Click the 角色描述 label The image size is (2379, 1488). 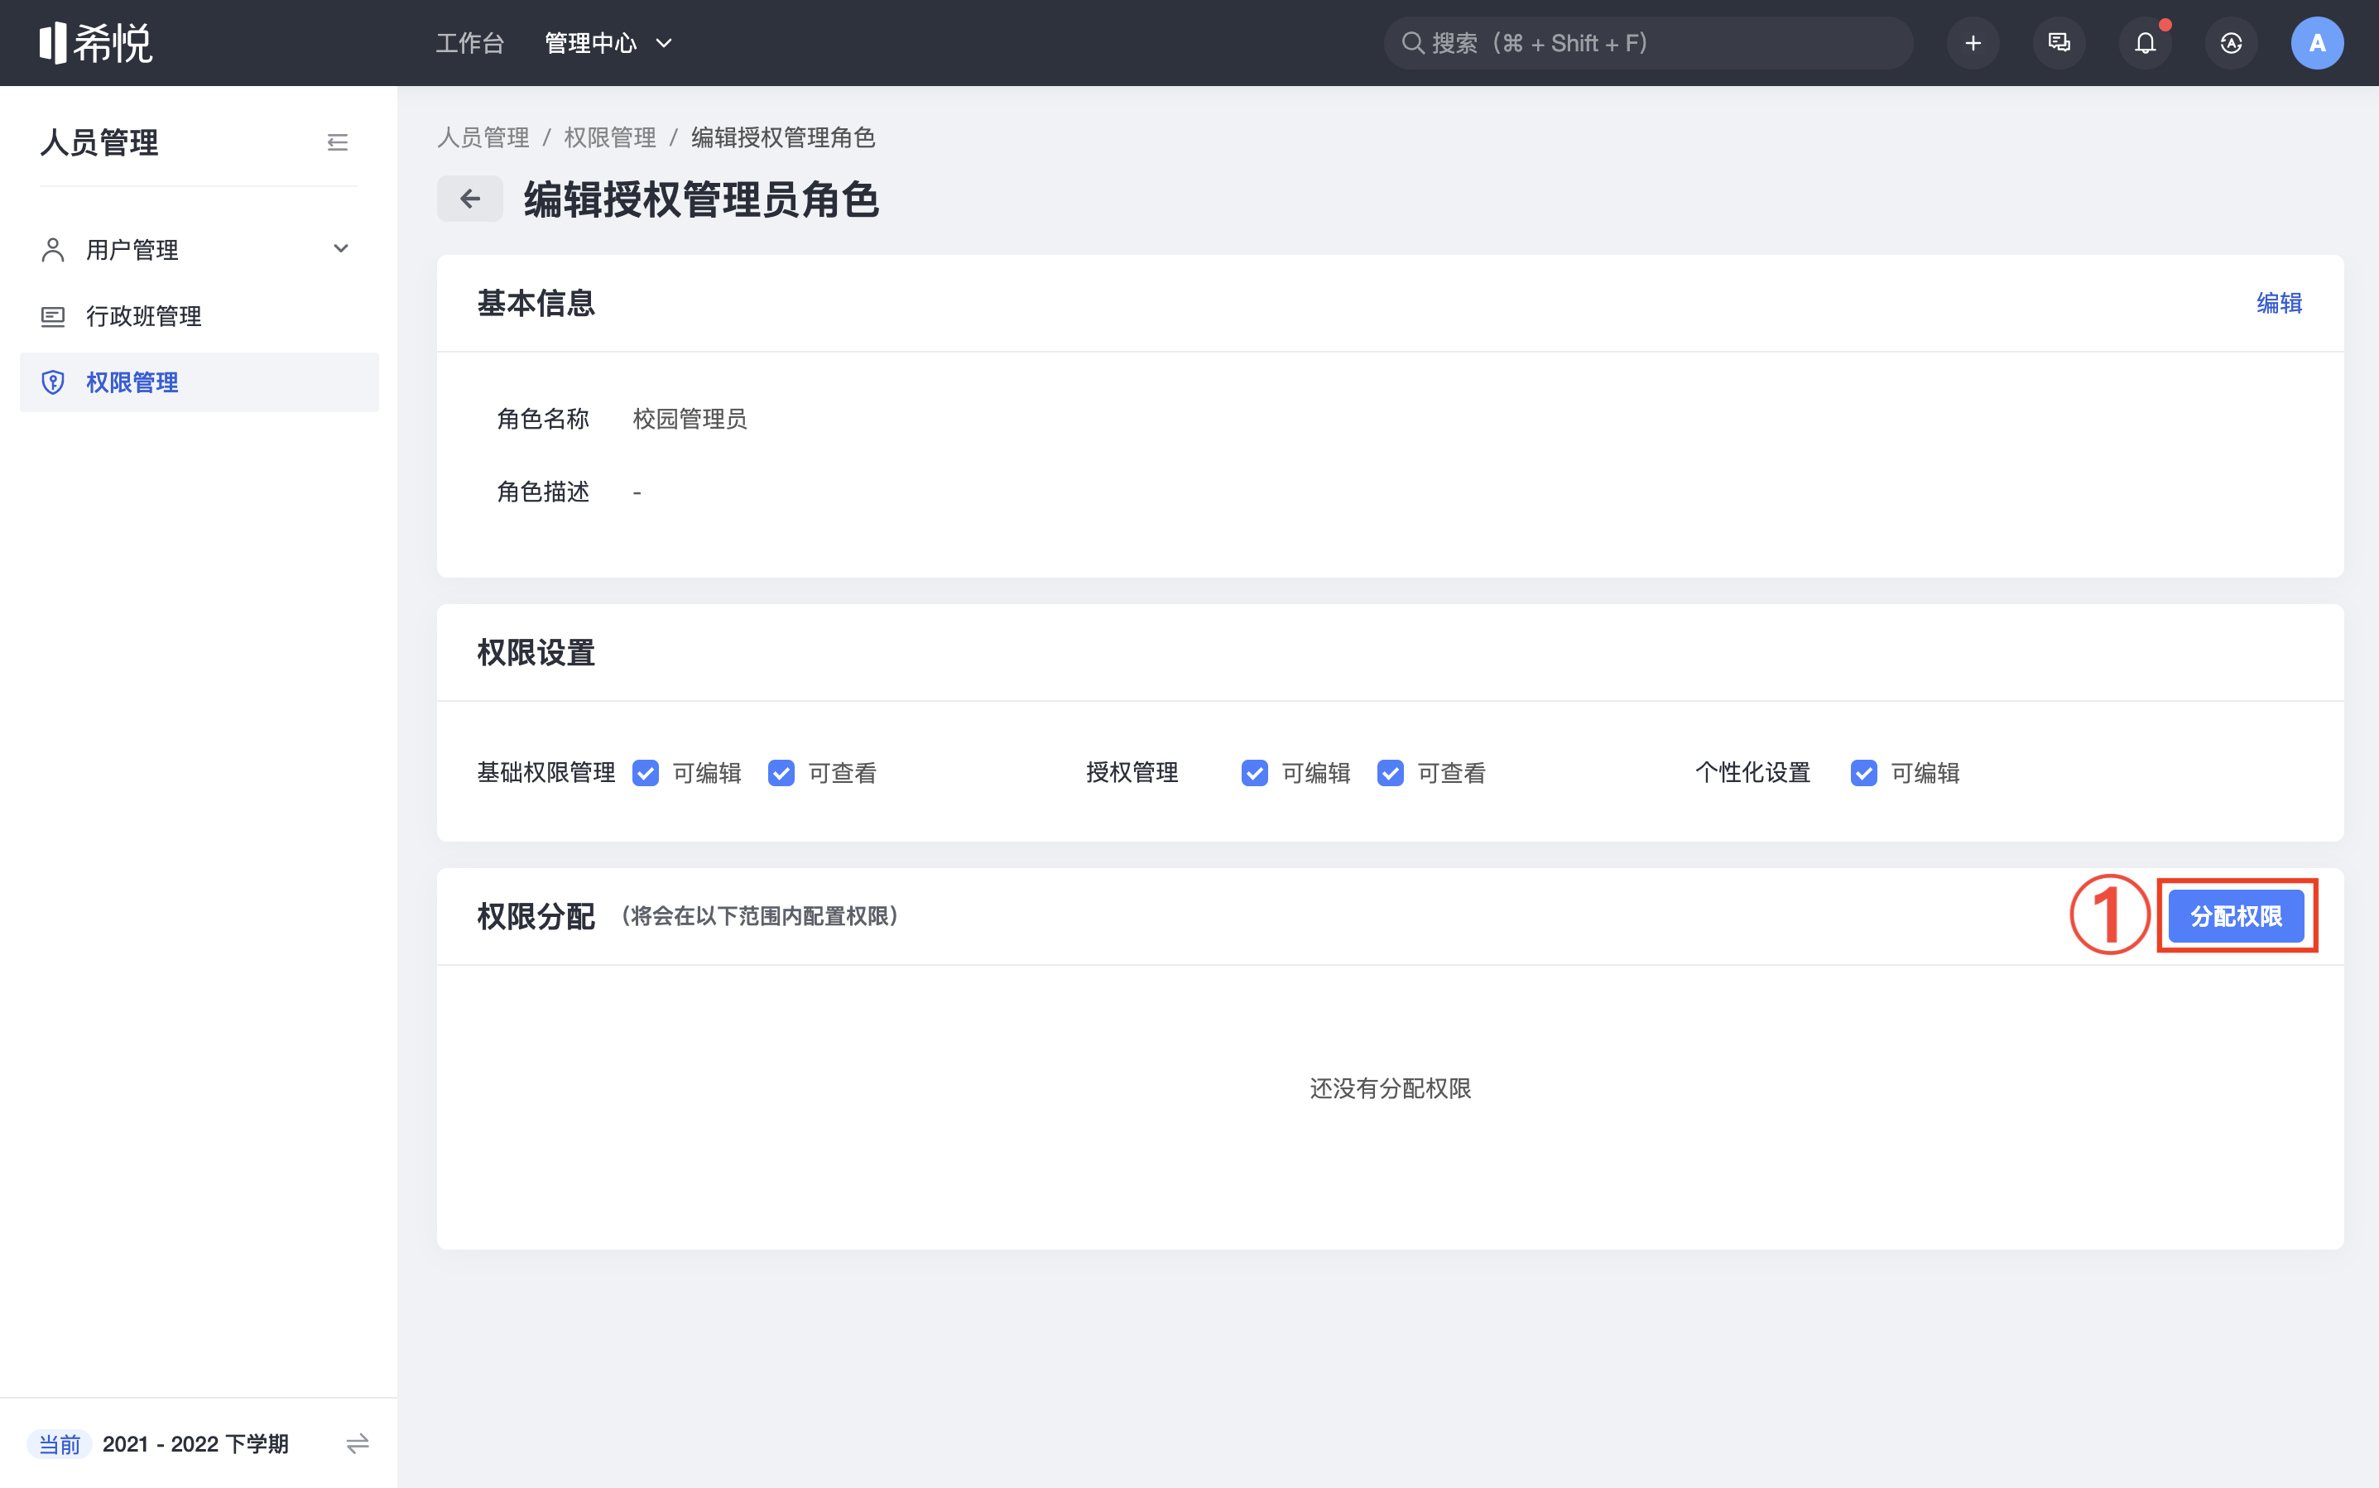542,491
